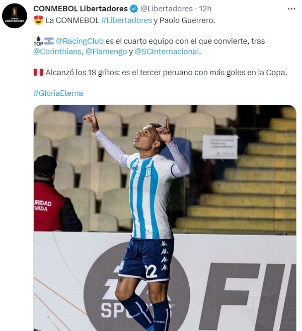Open the @Libertadores handle link
Screen dimensions: 302x331
167,9
